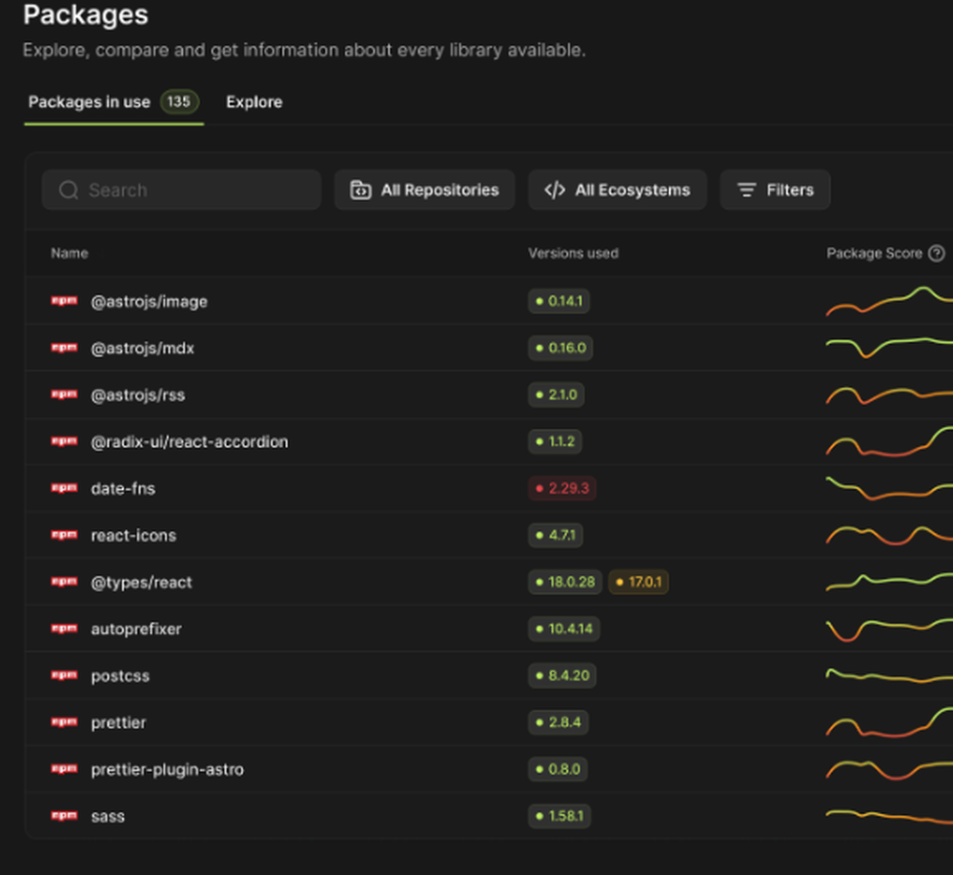Open the date-fns package
The width and height of the screenshot is (953, 875).
tap(123, 489)
